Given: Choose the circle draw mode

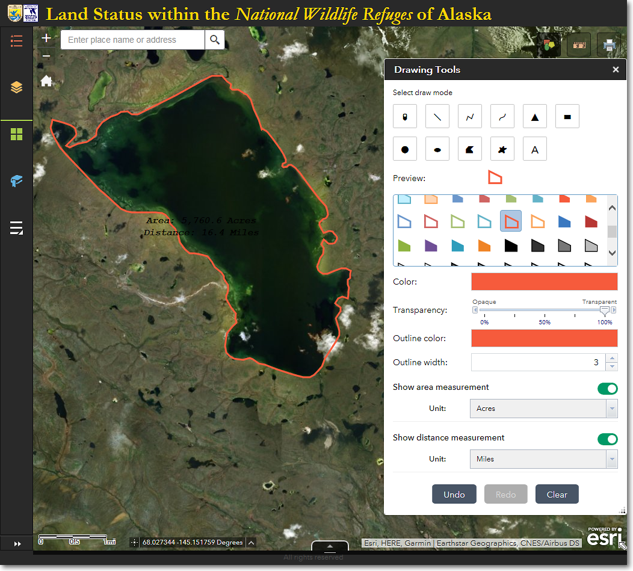Looking at the screenshot, I should 405,149.
